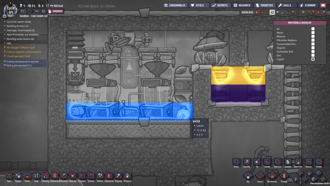Screen dimensions: 330x186
Task: Open the Vitals menu
Action: pyautogui.click(x=199, y=5)
